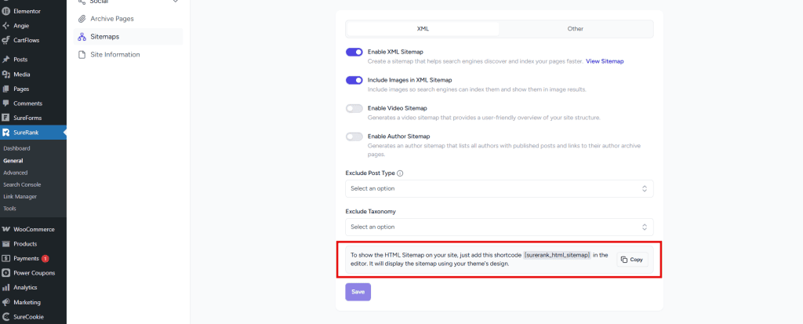
Task: Turn on the Author Sitemap toggle
Action: point(354,137)
